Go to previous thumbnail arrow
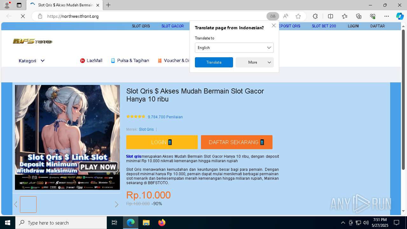 [16, 205]
